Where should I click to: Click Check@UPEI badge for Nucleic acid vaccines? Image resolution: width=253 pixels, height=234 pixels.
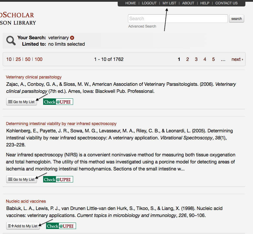click(61, 226)
